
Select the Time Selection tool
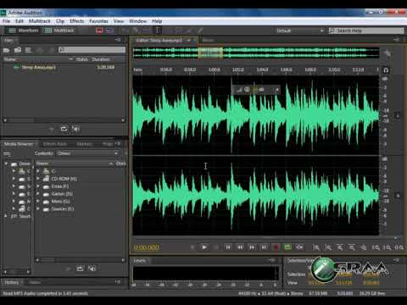coord(158,30)
